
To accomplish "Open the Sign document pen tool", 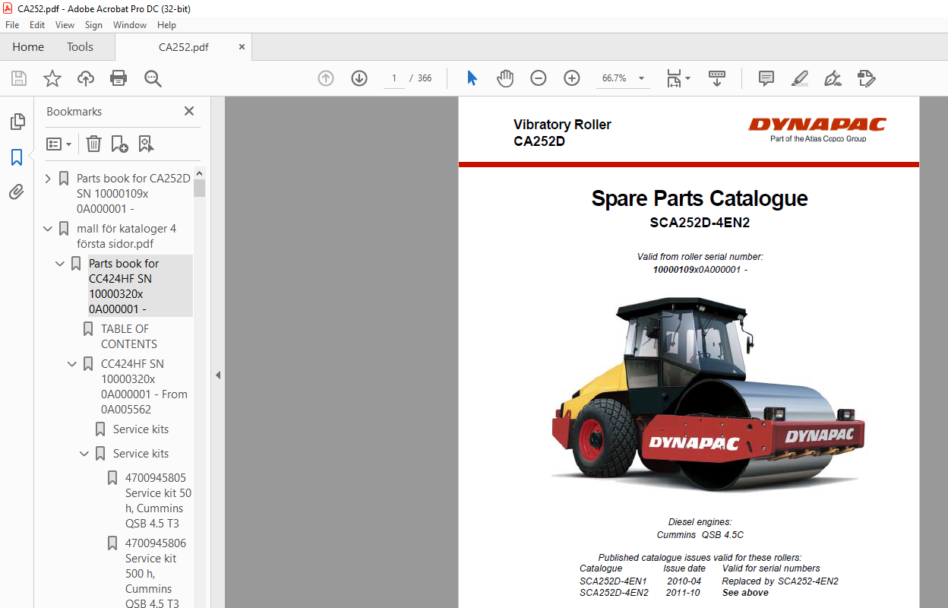I will (833, 78).
